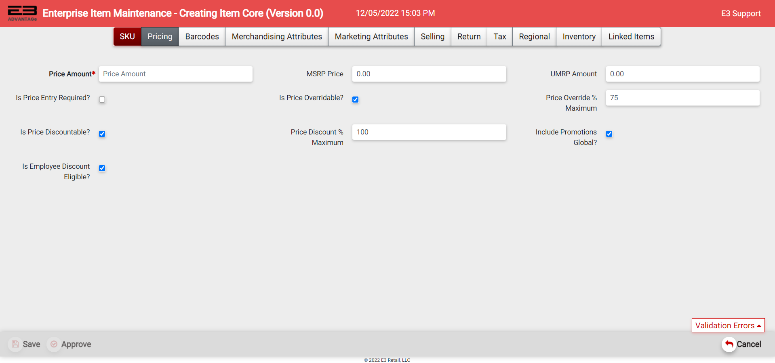This screenshot has width=775, height=363.
Task: Disable Is Employee Discount Eligible checkbox
Action: 102,168
